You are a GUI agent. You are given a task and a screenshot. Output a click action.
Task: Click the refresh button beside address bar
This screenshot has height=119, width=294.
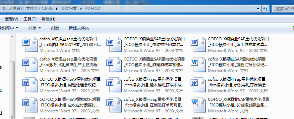pyautogui.click(x=265, y=9)
